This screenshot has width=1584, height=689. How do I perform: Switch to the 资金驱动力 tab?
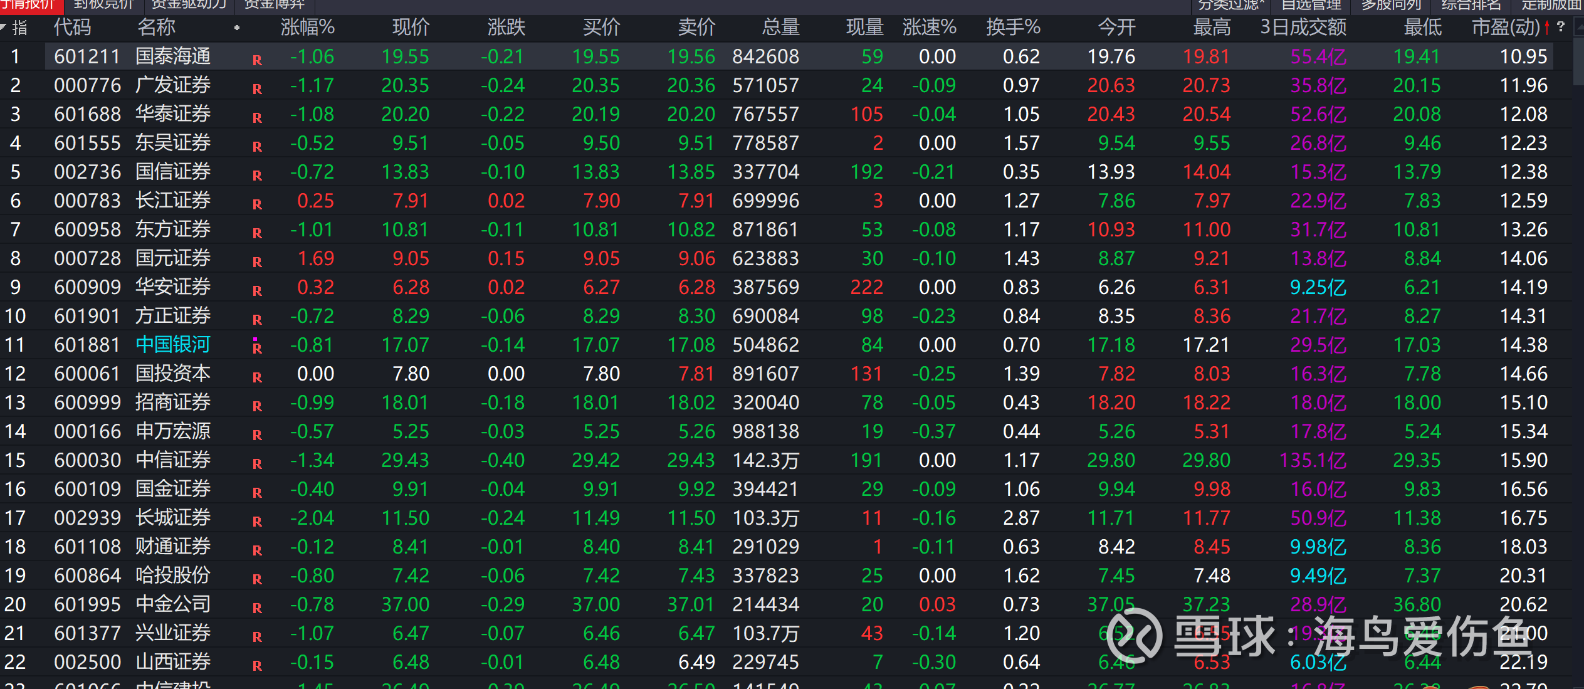189,5
